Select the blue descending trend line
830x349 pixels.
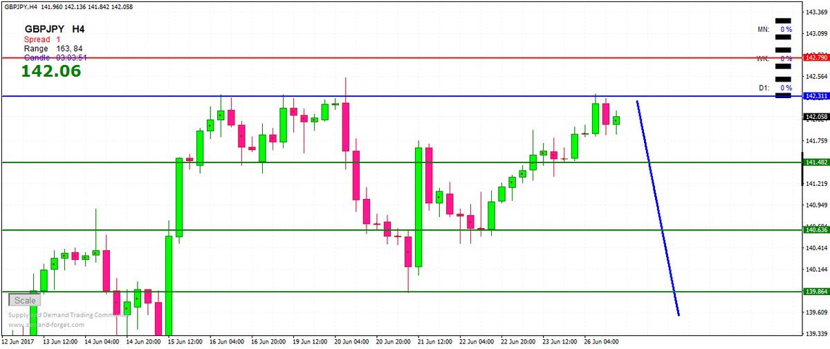pyautogui.click(x=658, y=209)
